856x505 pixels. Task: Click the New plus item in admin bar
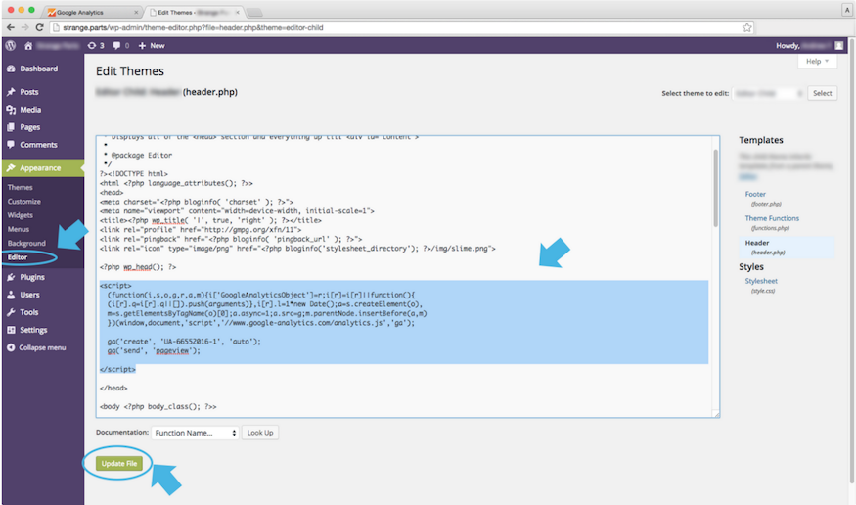152,45
